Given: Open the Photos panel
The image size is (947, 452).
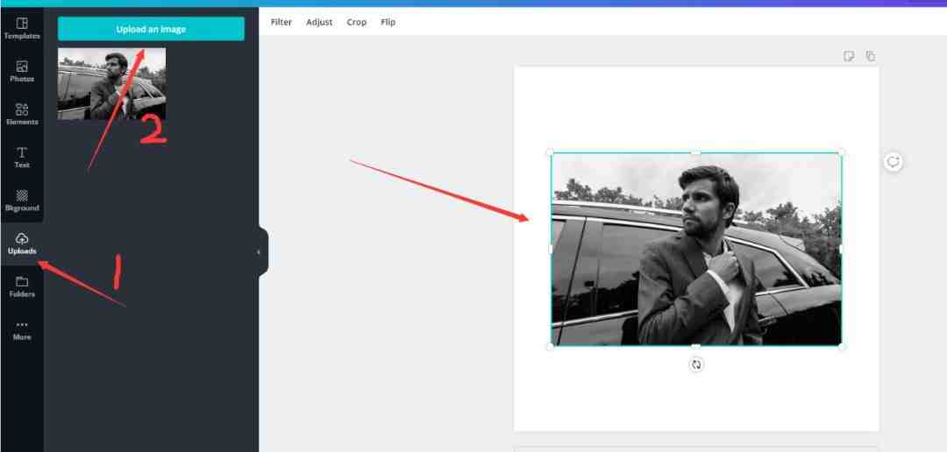Looking at the screenshot, I should (x=22, y=70).
